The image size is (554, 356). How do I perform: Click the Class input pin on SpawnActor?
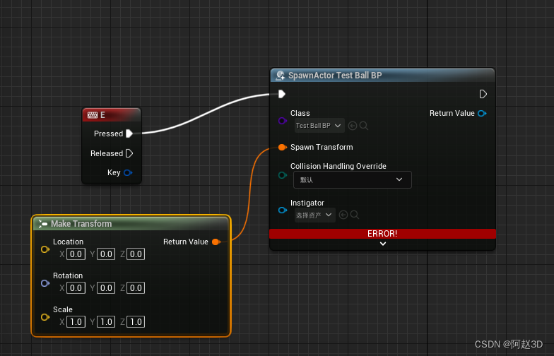283,121
